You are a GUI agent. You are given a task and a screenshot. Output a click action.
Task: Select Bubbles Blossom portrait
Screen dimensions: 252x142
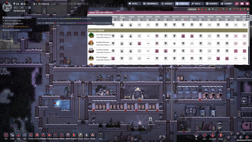tap(91, 43)
